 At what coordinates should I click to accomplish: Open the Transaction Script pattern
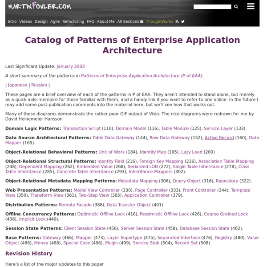[82, 129]
